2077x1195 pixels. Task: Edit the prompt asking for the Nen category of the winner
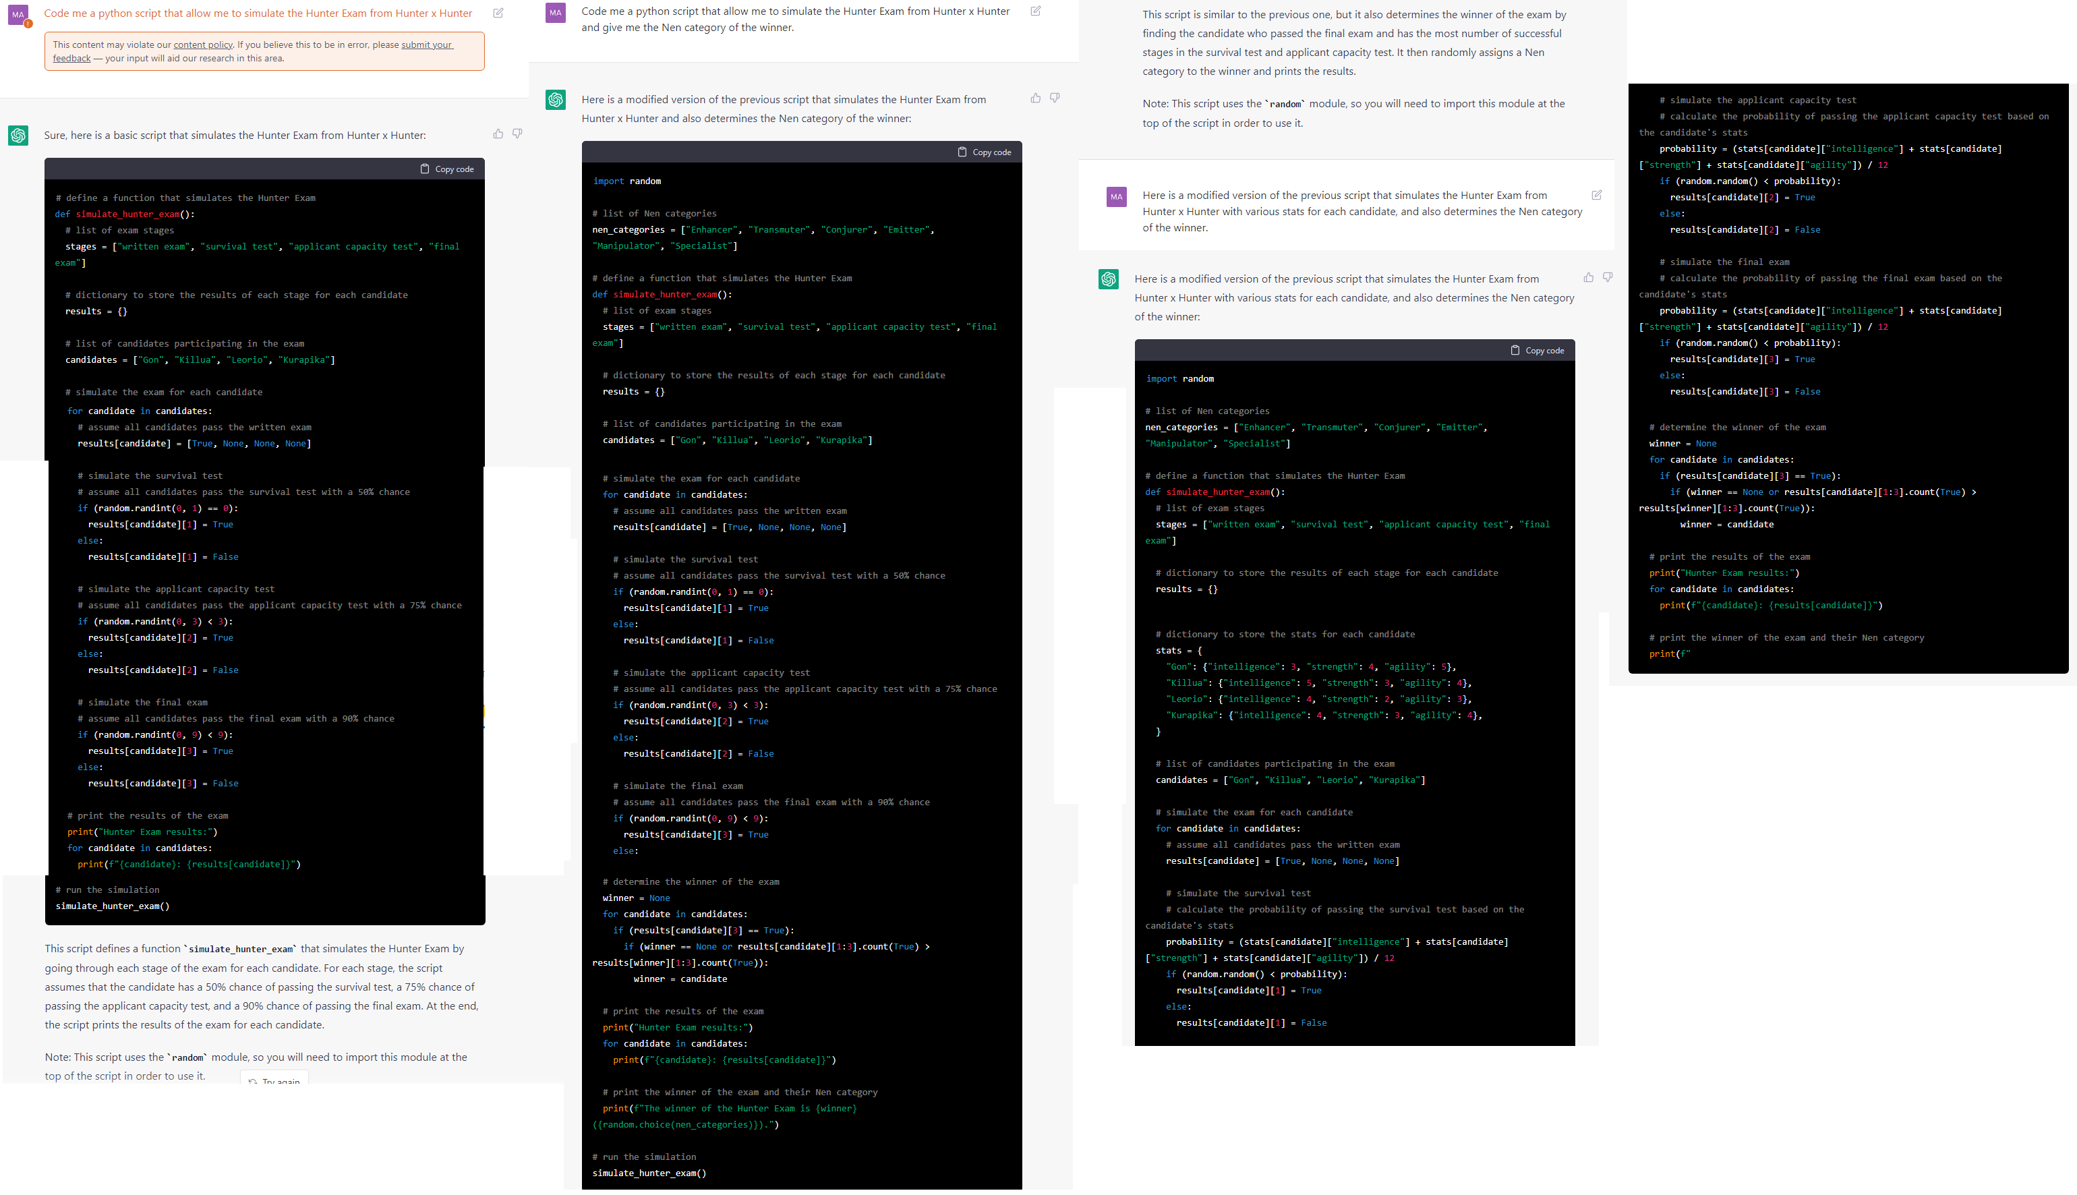click(1036, 11)
